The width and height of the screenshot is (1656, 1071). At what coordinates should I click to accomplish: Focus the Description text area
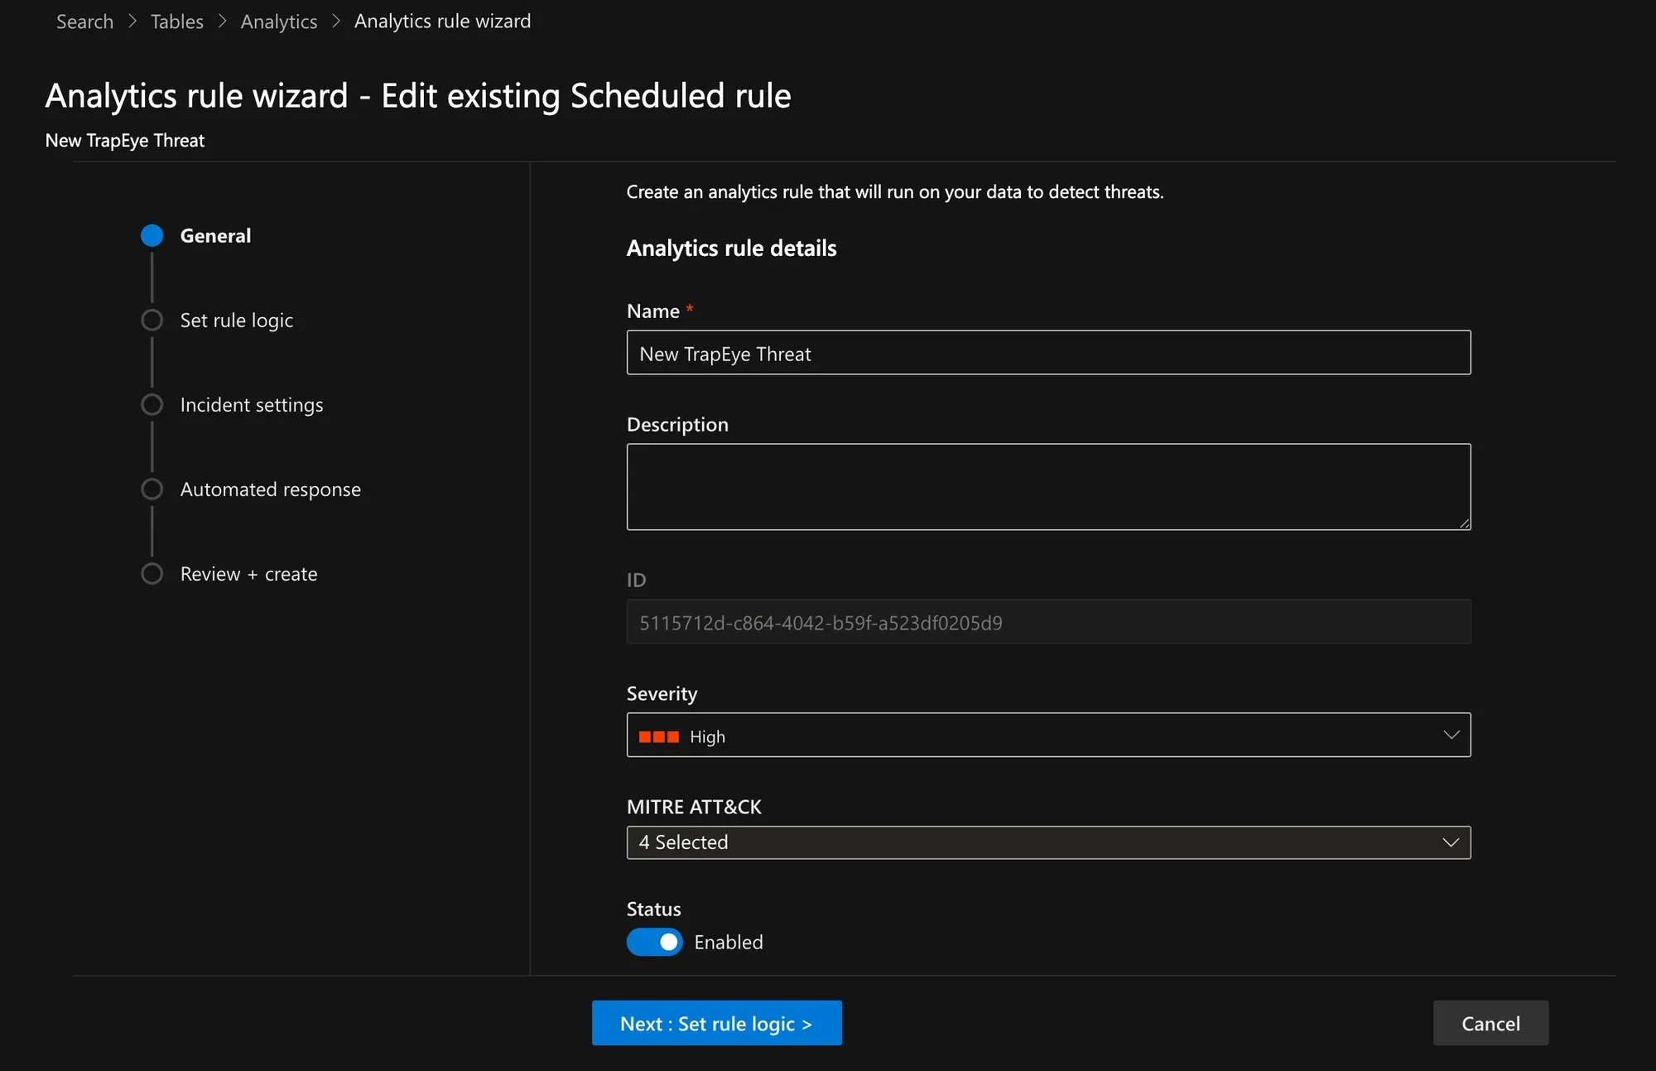pos(1049,487)
